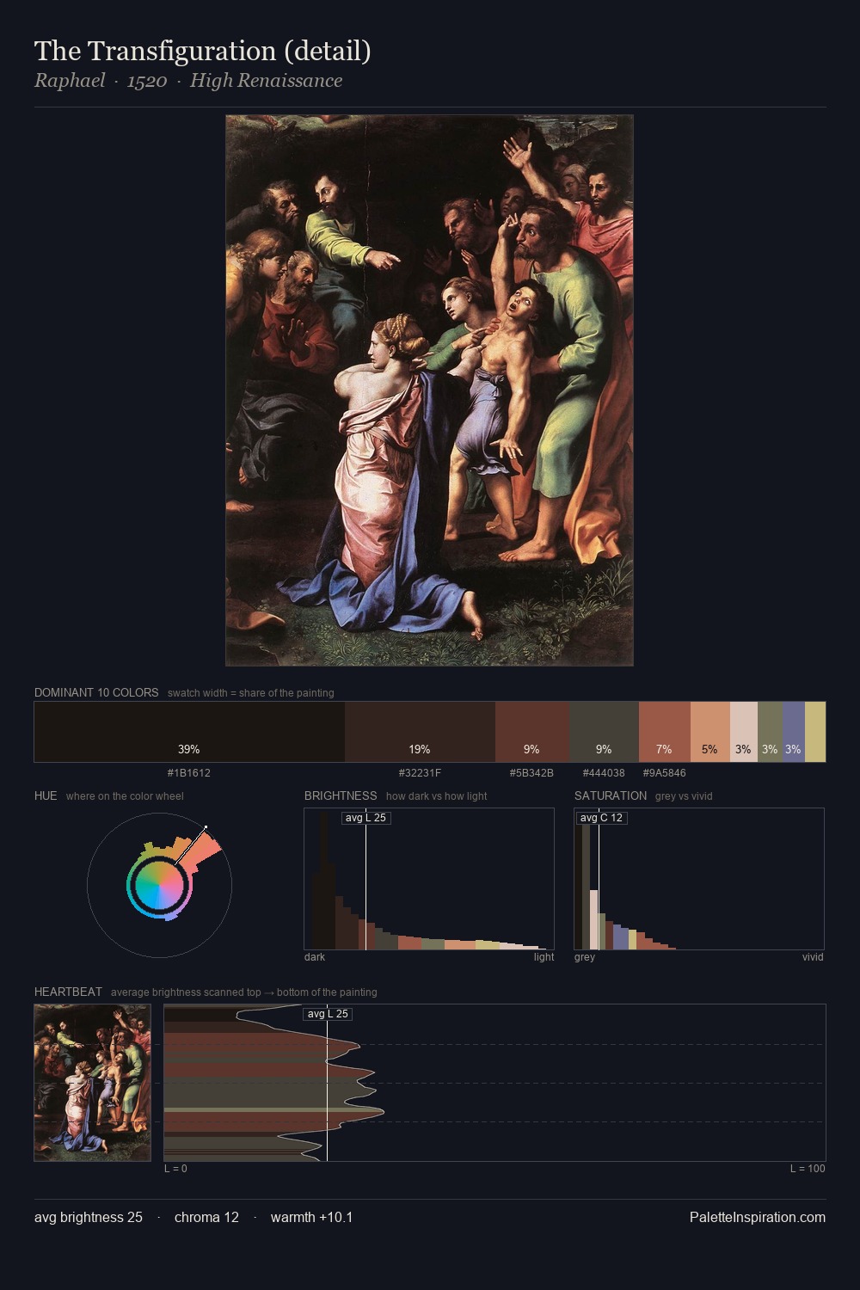The image size is (860, 1290).
Task: Click the hue color wheel center
Action: [159, 885]
